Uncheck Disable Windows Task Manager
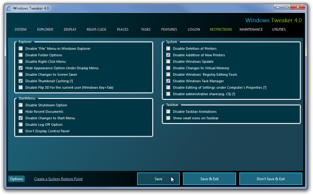313x195 pixels. pyautogui.click(x=168, y=81)
